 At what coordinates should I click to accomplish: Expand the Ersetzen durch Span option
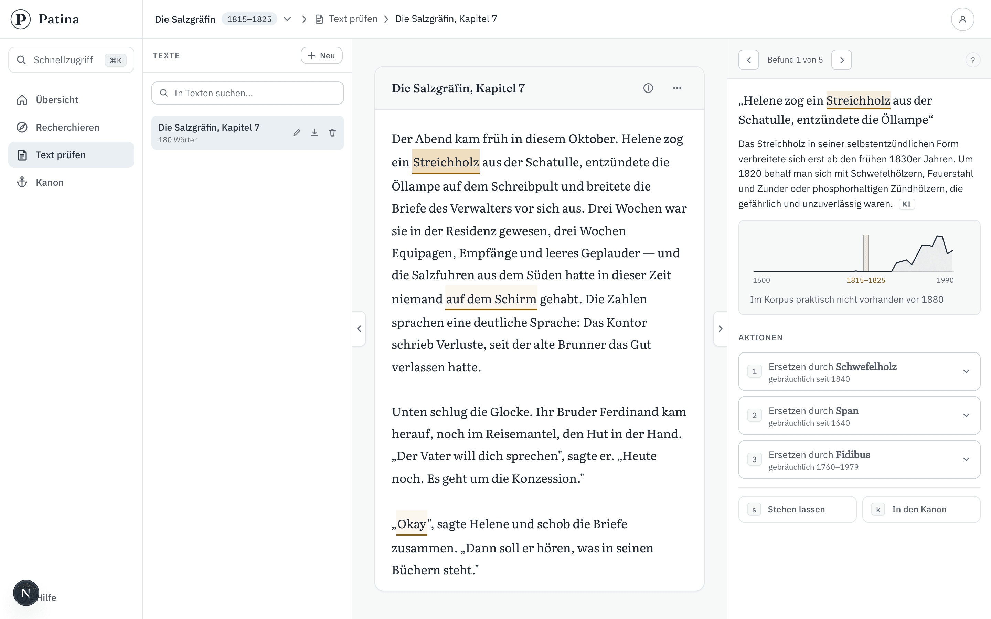pos(966,415)
